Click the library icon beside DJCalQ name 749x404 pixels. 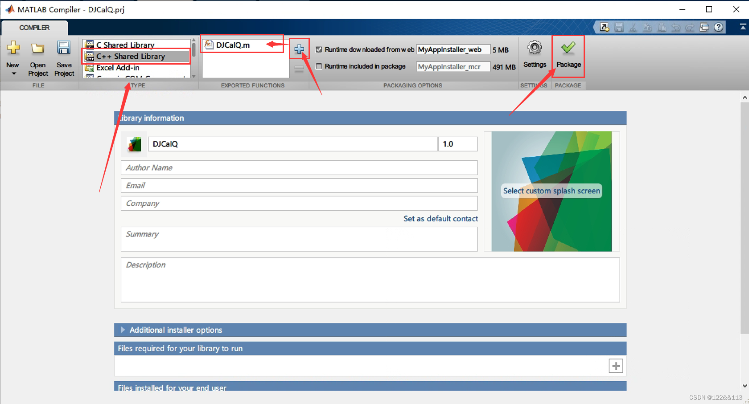134,144
